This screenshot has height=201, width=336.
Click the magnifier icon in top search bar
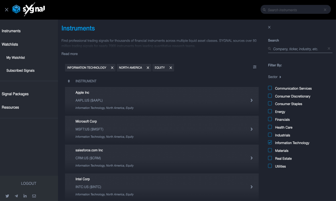tap(264, 10)
